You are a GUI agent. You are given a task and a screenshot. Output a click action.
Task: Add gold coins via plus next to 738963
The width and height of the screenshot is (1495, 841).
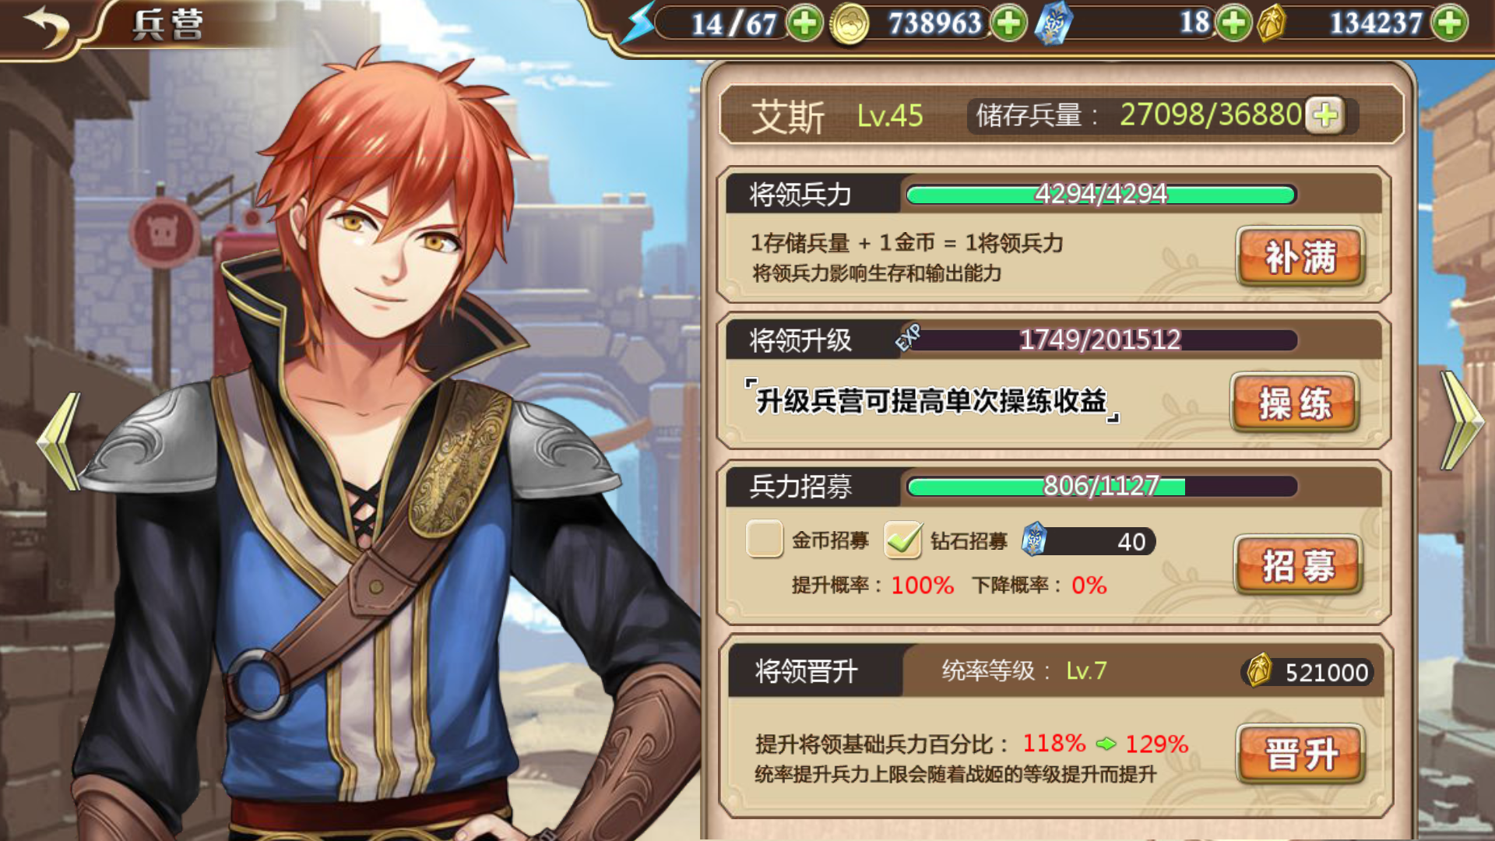tap(1009, 23)
